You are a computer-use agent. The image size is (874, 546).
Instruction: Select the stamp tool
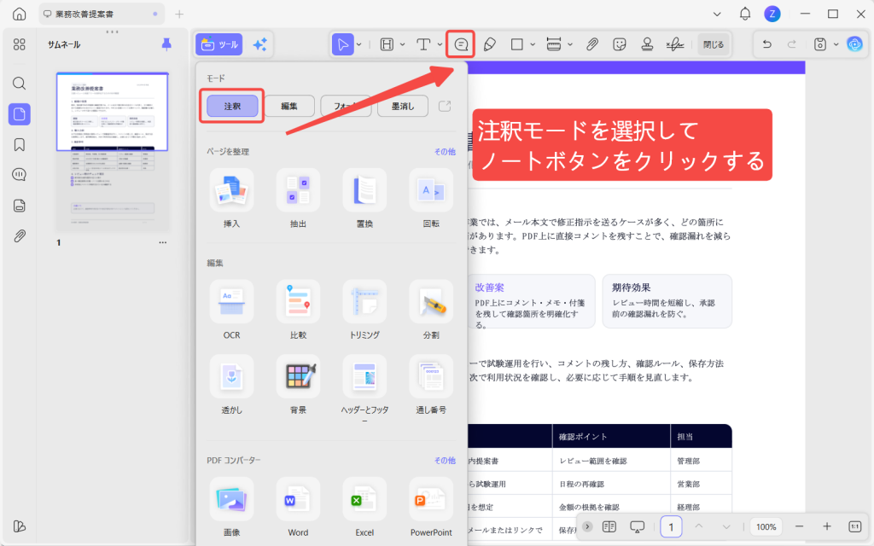tap(647, 44)
